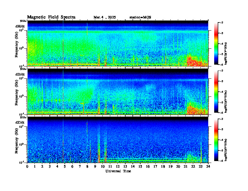The image size is (248, 191).
Task: Click hour "5" on Universal Time axis
Action: point(65,166)
